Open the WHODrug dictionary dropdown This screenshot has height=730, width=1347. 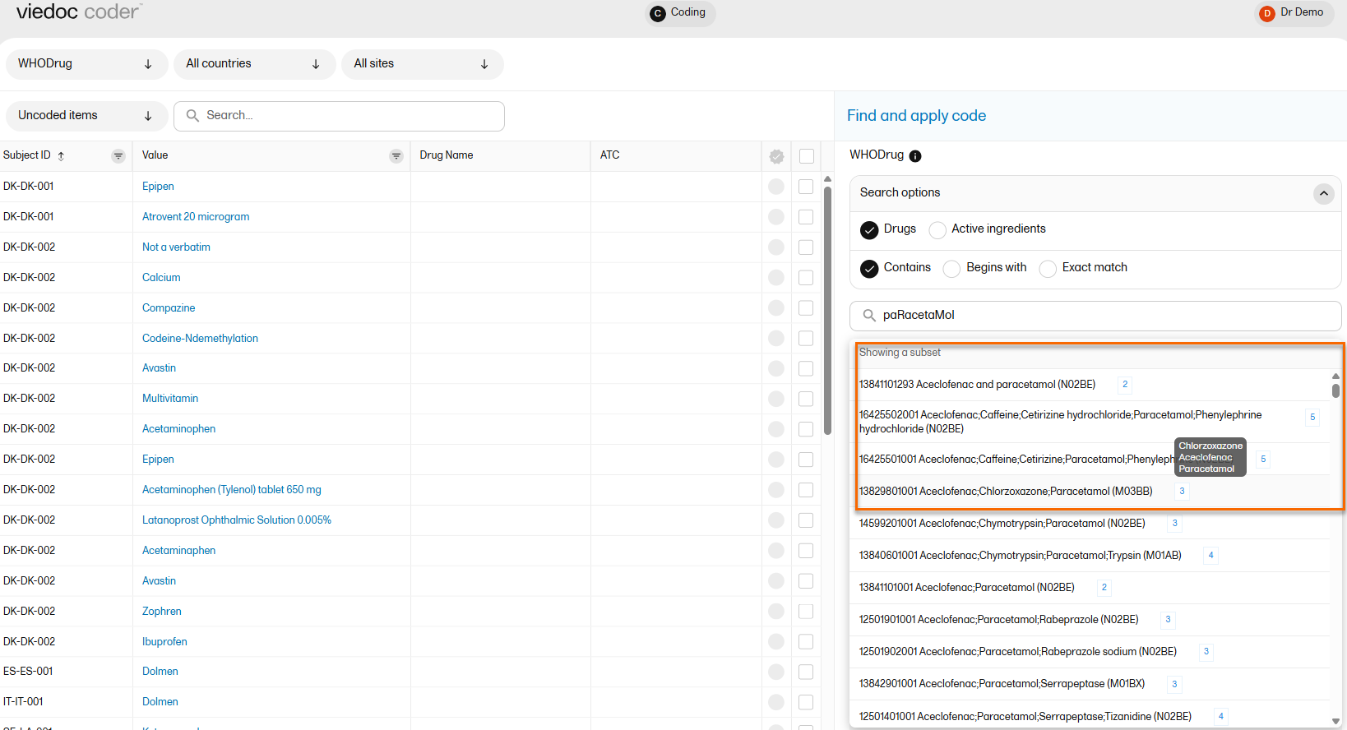coord(86,64)
